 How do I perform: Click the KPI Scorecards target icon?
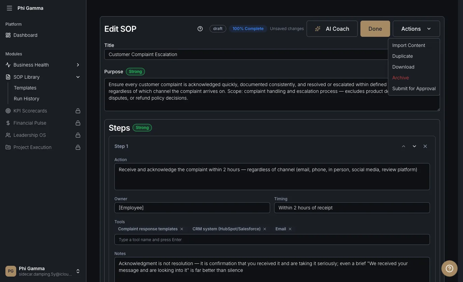pyautogui.click(x=8, y=111)
